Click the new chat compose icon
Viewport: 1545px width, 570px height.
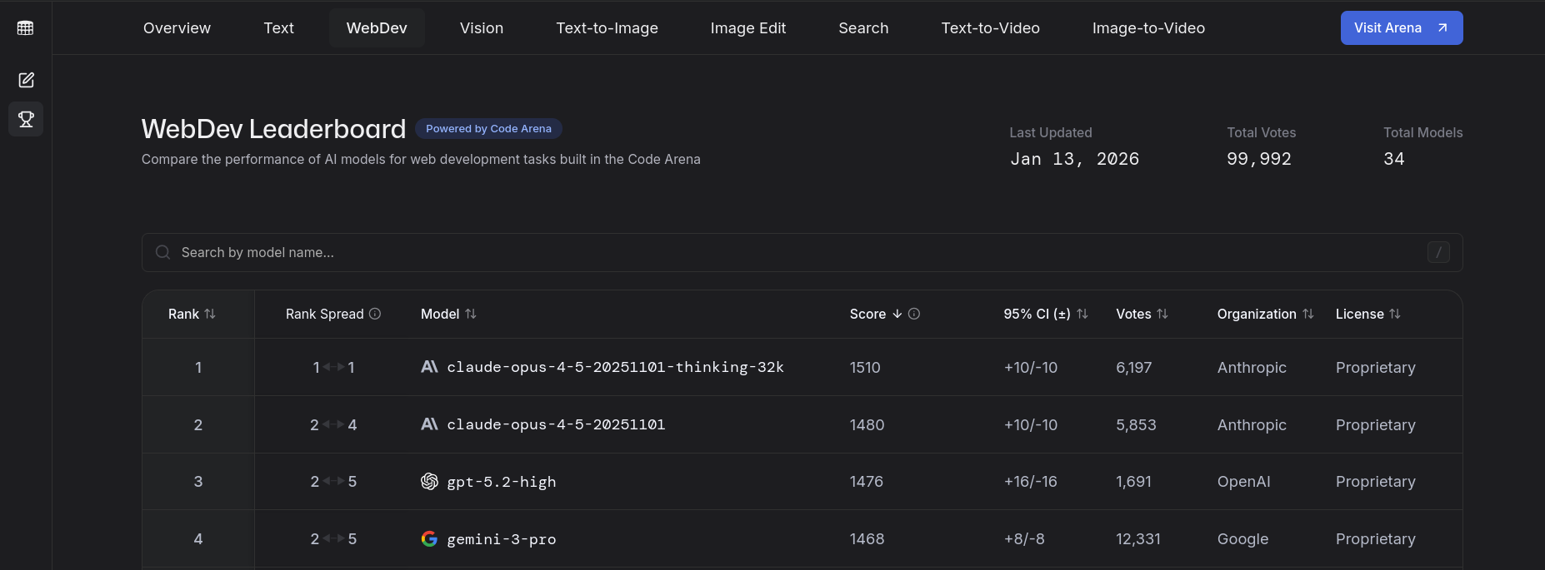tap(26, 80)
